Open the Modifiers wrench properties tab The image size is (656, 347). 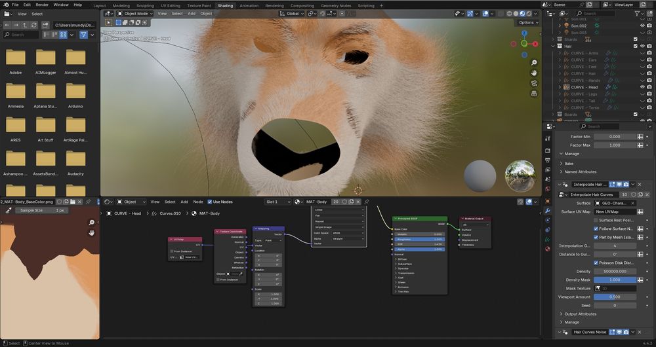click(548, 211)
